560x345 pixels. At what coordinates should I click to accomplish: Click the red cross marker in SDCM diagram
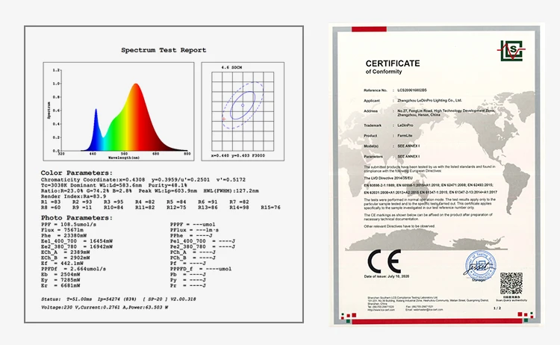tap(224, 119)
